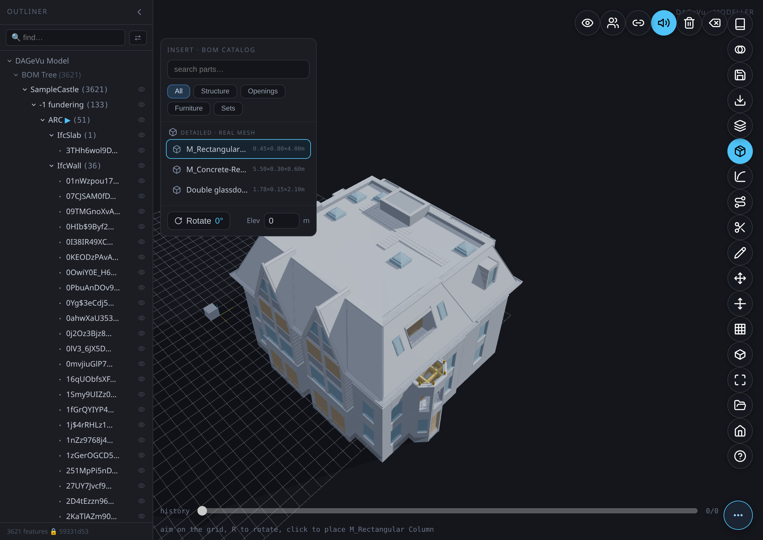Click the Rotate 0° button
The width and height of the screenshot is (763, 540).
199,221
